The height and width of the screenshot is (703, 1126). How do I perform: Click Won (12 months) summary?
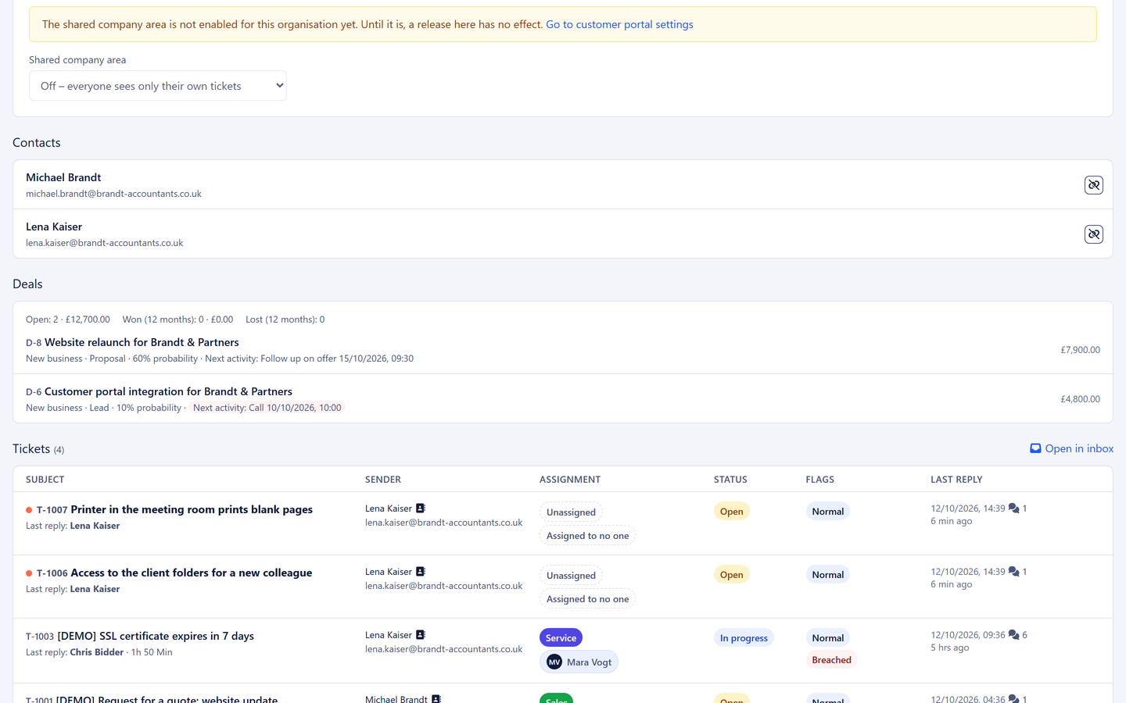[178, 319]
